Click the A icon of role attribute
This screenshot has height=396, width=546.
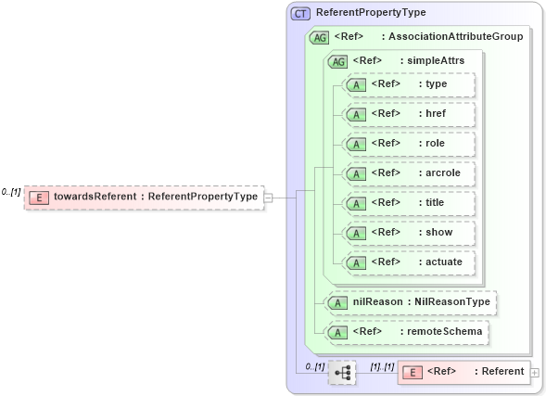coord(356,144)
